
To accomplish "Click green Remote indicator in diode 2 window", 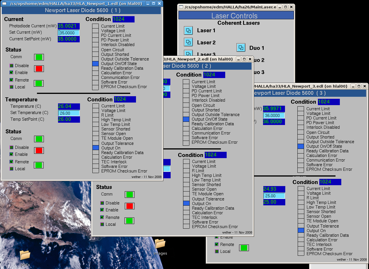I will (130, 221).
